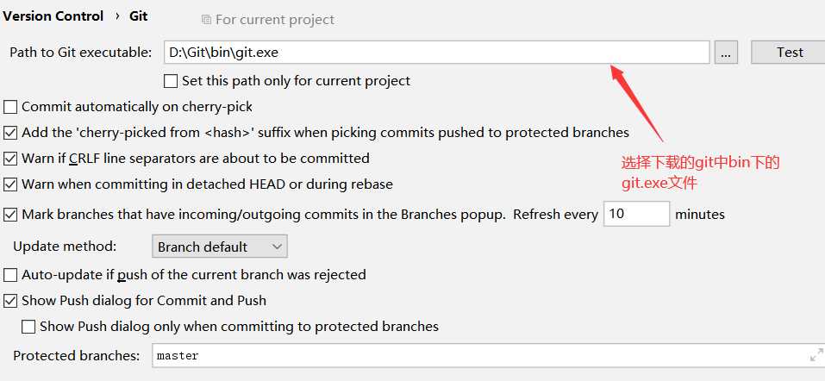825x381 pixels.
Task: Uncheck Show Push dialog for Commit and Push
Action: pos(10,301)
